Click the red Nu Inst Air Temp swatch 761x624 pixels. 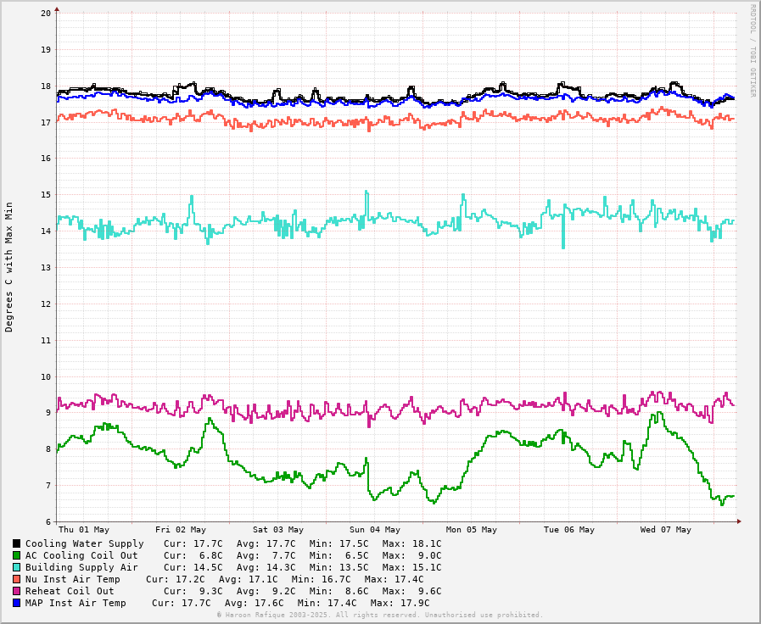(16, 579)
